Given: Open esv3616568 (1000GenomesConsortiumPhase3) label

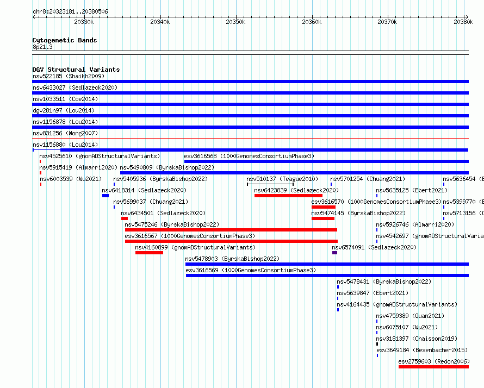Looking at the screenshot, I should point(249,156).
